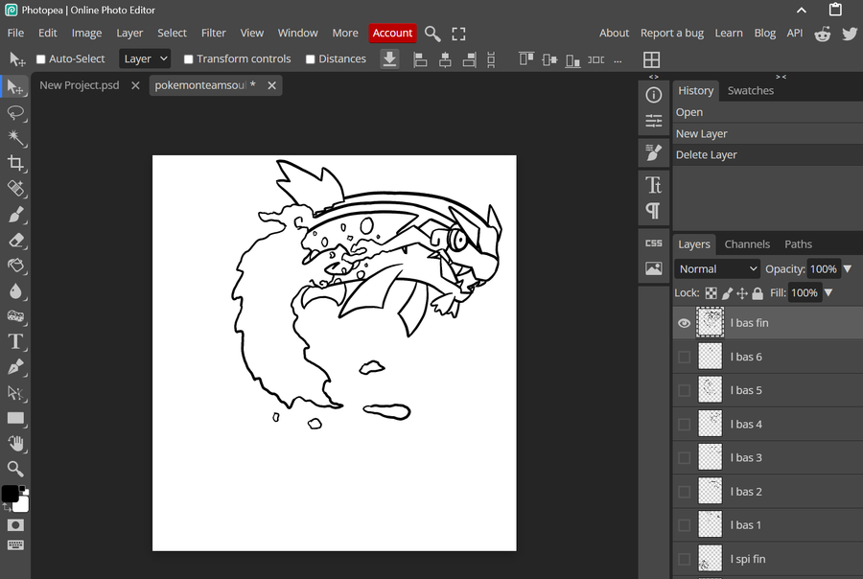Show the l spi fin layer

684,559
